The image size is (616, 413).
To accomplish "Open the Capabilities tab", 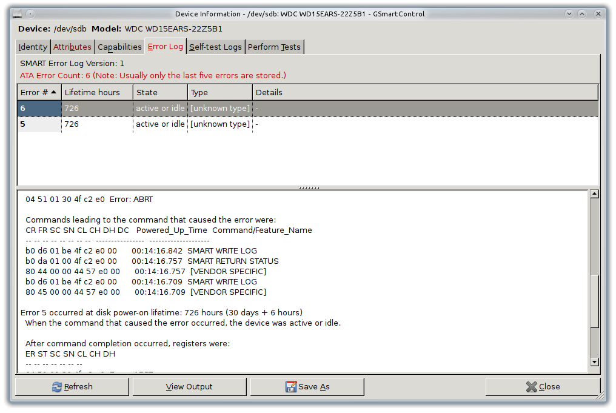I will (119, 47).
